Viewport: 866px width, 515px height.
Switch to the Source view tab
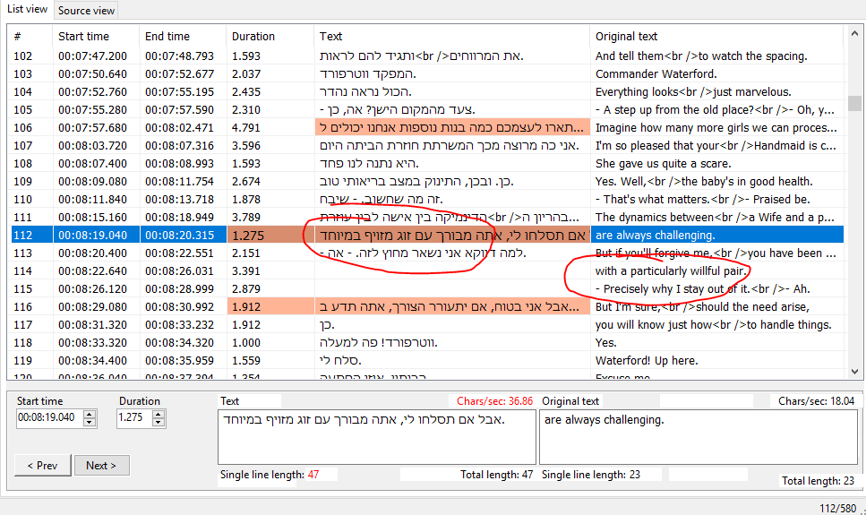pyautogui.click(x=86, y=11)
